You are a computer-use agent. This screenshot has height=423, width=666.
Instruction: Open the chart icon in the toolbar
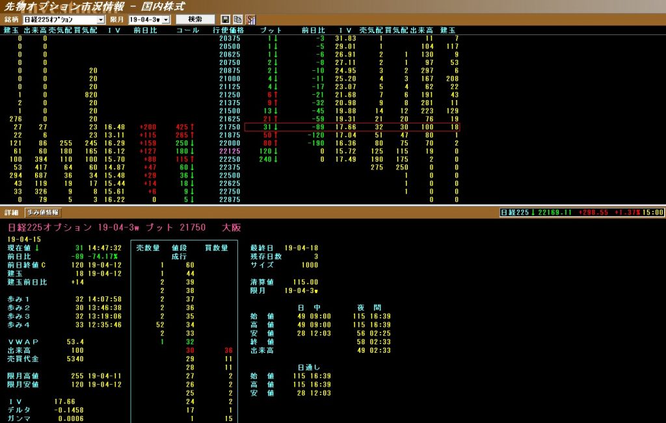[x=250, y=19]
